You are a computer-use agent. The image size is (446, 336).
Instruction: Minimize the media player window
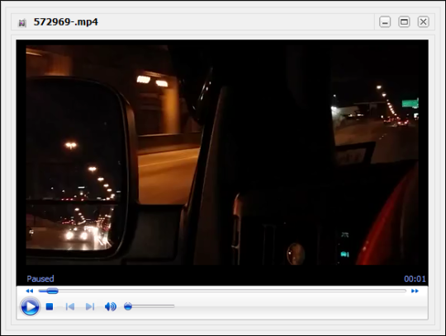coord(385,22)
